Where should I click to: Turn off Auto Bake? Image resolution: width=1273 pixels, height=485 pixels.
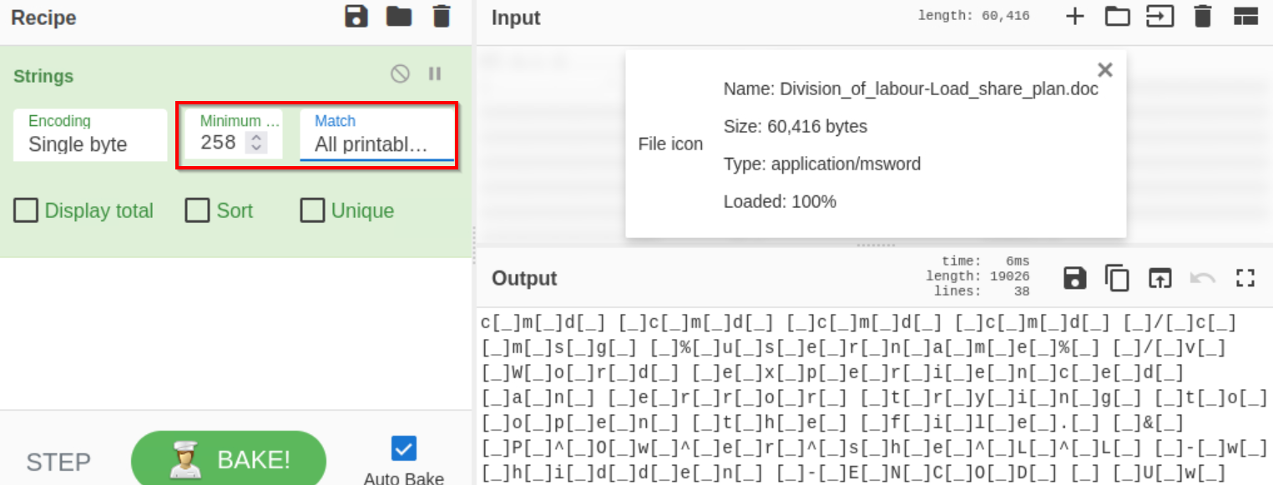404,449
